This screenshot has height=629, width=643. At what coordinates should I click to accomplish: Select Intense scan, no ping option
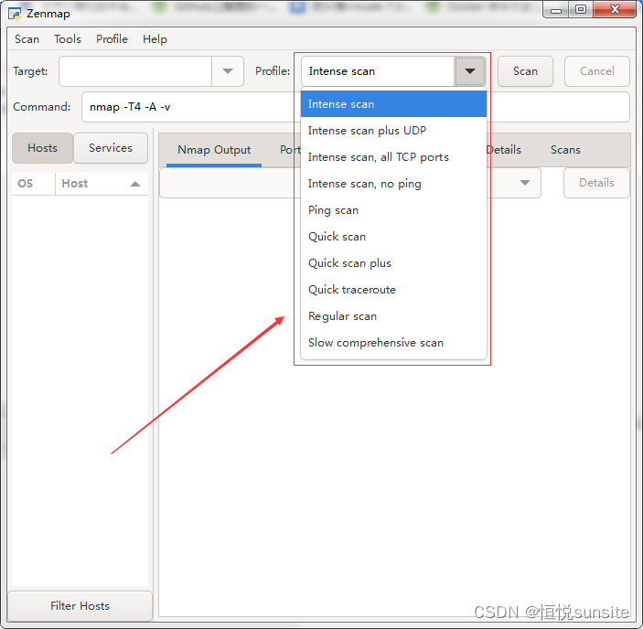point(393,184)
